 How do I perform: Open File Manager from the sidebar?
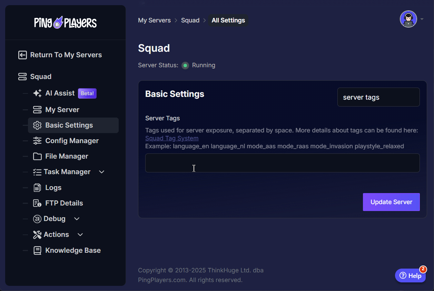[x=67, y=156]
